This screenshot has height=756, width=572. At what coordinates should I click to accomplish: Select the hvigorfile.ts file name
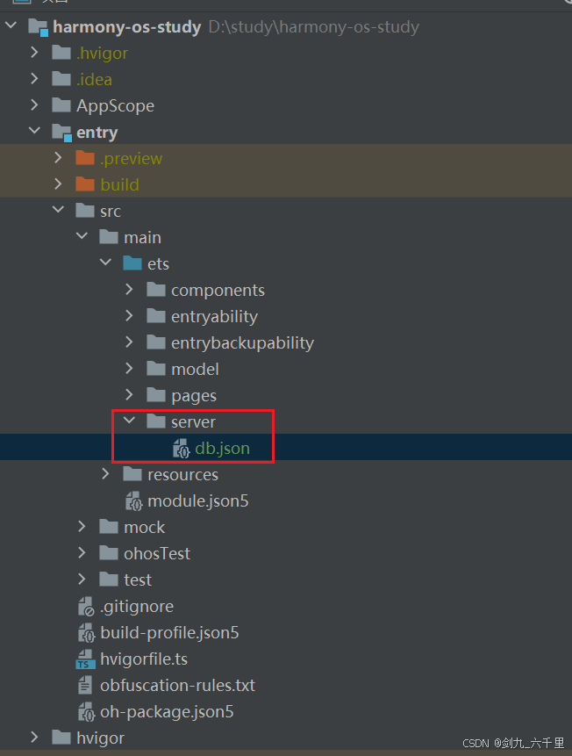tap(144, 659)
